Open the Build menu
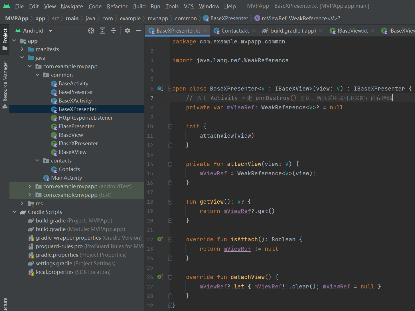This screenshot has height=311, width=415. [139, 6]
